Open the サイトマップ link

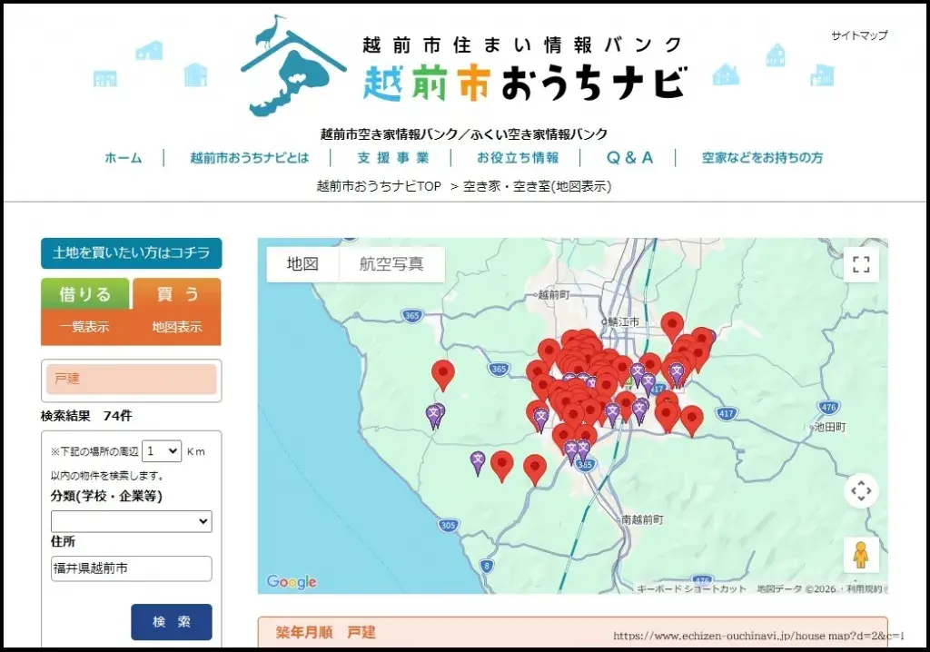(x=858, y=36)
